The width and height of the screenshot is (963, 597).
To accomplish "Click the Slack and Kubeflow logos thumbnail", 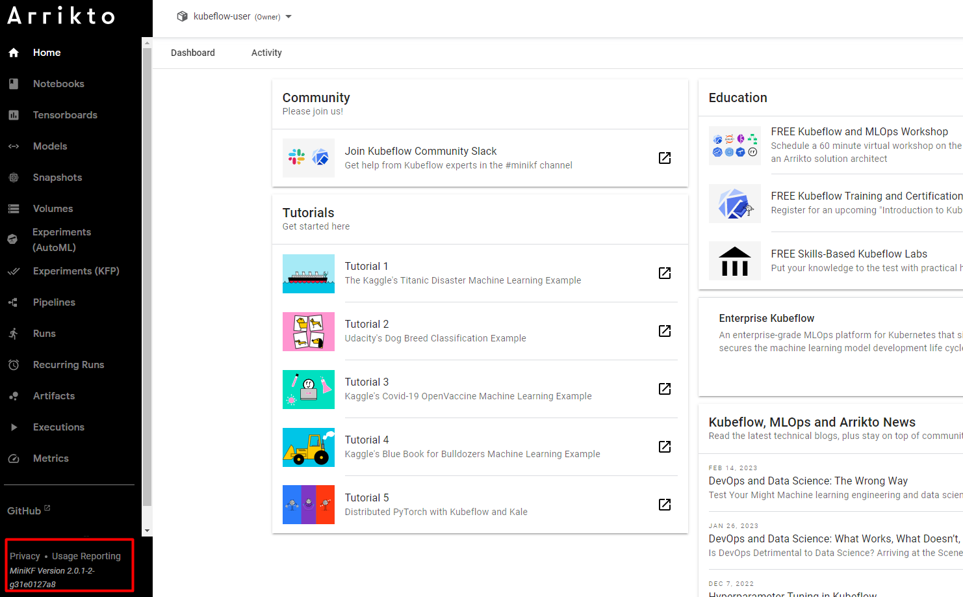I will point(309,158).
